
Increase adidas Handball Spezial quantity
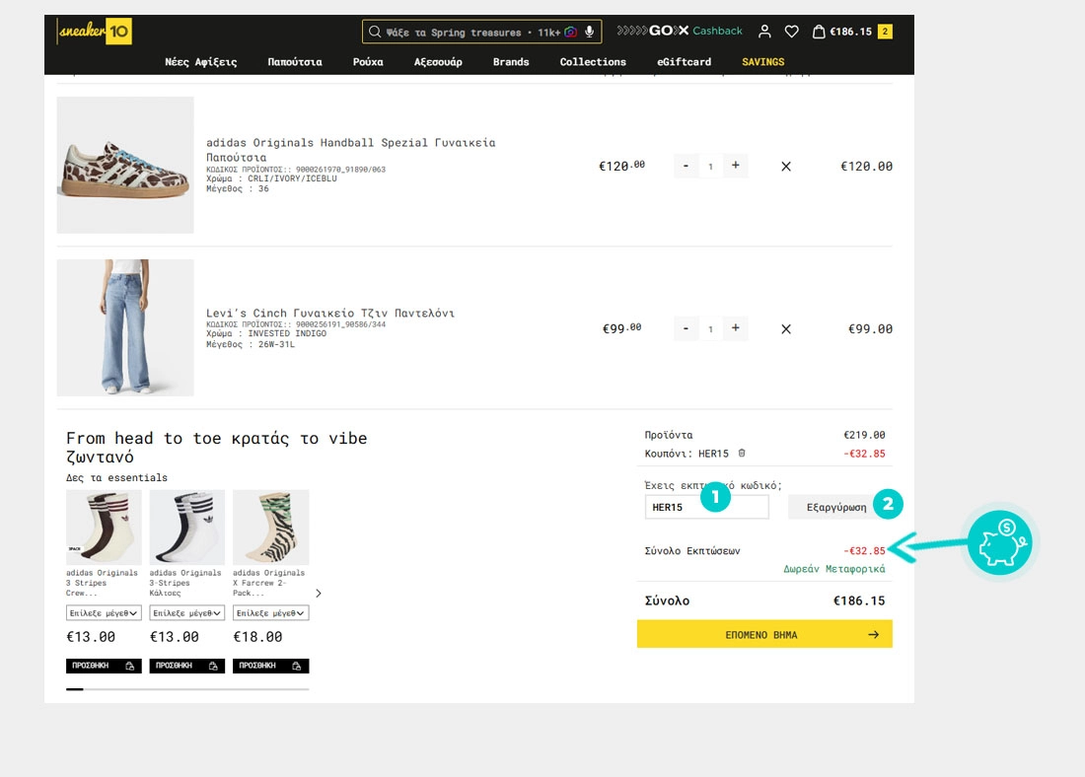coord(736,166)
